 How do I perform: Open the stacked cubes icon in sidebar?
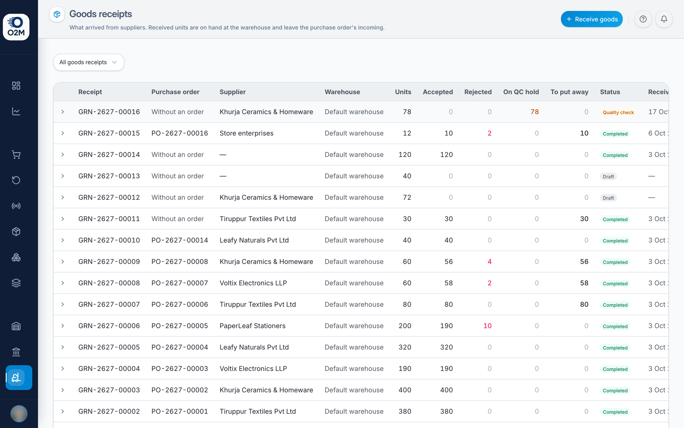coord(16,257)
